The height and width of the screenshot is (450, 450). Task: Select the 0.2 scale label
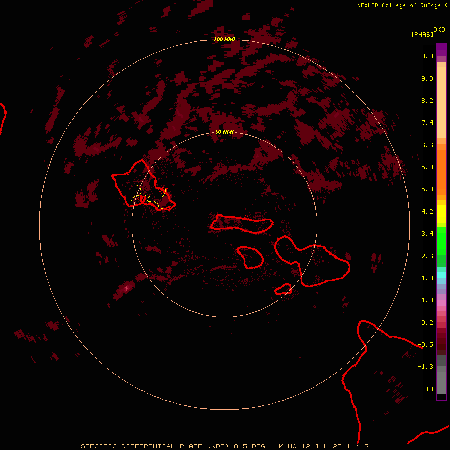pyautogui.click(x=427, y=322)
